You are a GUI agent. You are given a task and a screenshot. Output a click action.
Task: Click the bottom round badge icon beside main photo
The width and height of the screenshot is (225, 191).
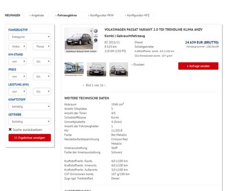[x=96, y=40]
